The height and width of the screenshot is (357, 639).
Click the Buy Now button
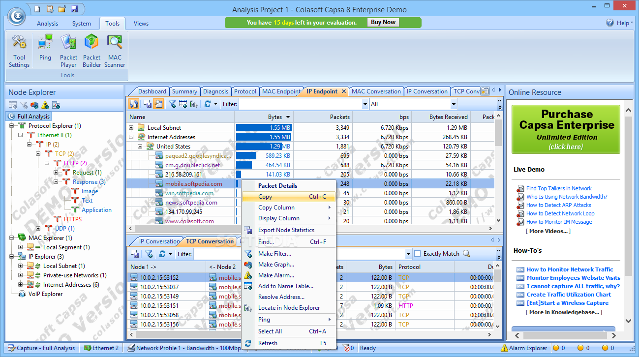[383, 22]
